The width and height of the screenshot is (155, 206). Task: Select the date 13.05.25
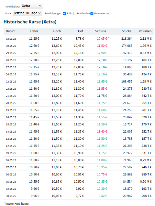pos(11,139)
